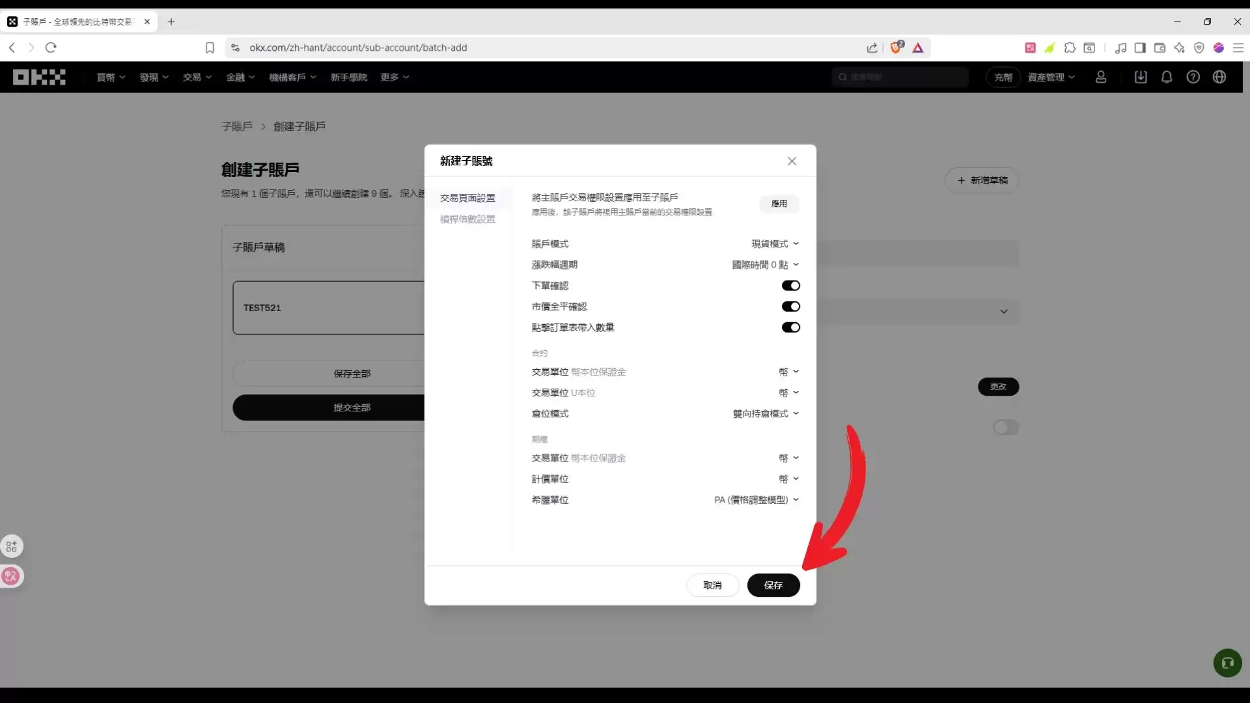Screen dimensions: 1250x703
Task: Click the share icon in the browser address bar
Action: point(872,48)
